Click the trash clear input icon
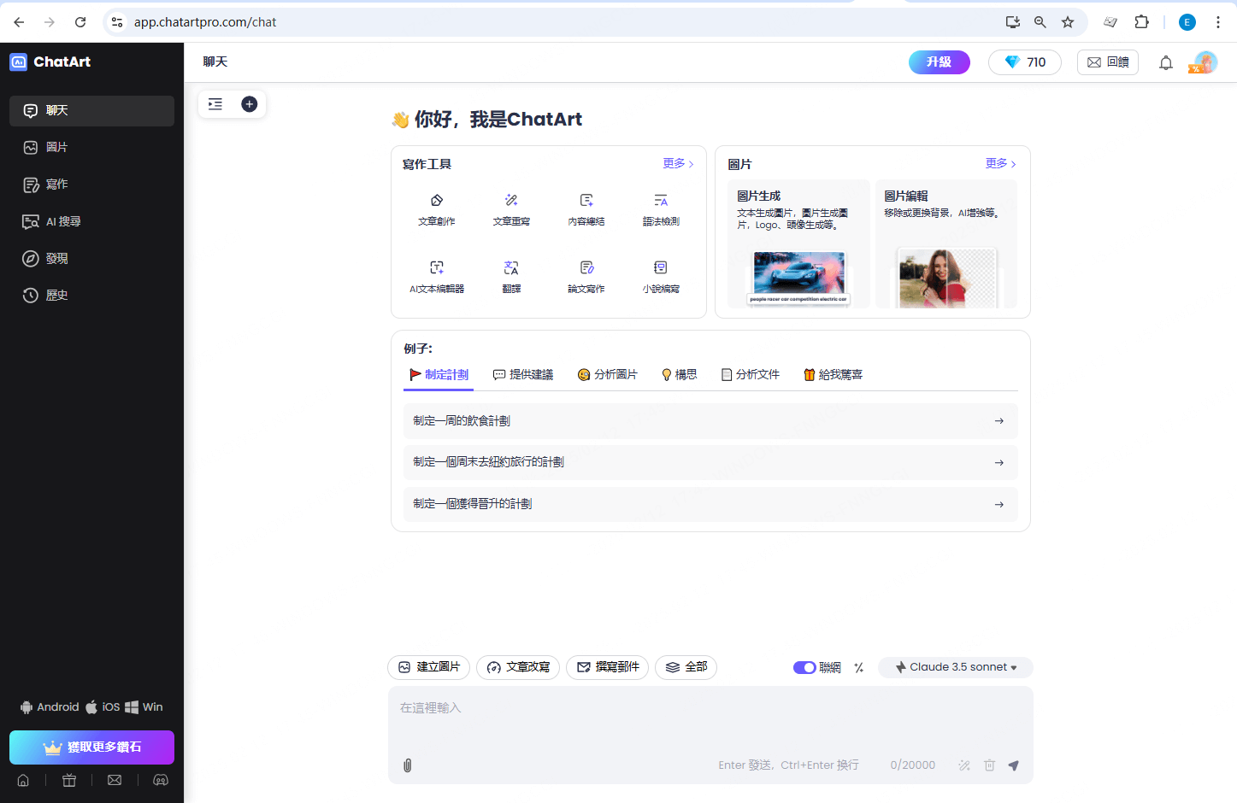 (989, 765)
